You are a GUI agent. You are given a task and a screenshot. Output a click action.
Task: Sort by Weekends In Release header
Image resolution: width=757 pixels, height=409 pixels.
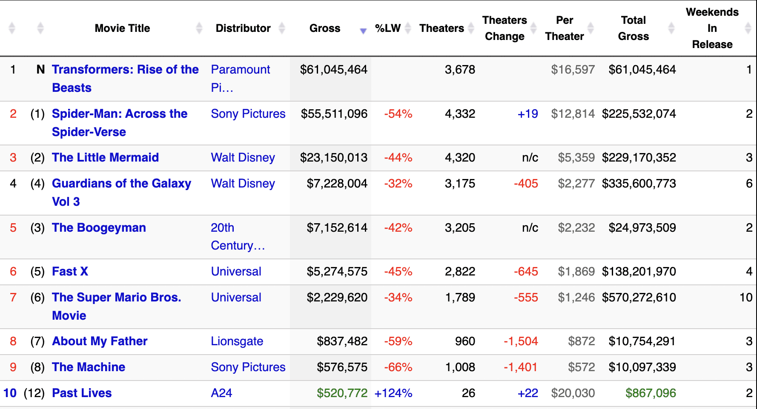coord(712,28)
